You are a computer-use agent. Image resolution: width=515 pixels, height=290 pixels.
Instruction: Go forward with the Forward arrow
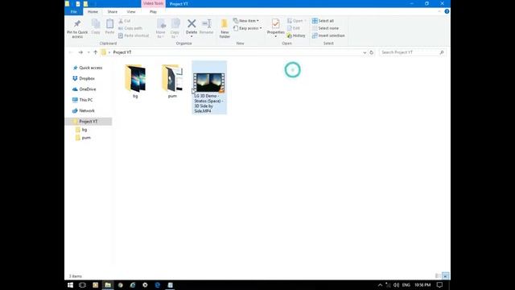80,52
